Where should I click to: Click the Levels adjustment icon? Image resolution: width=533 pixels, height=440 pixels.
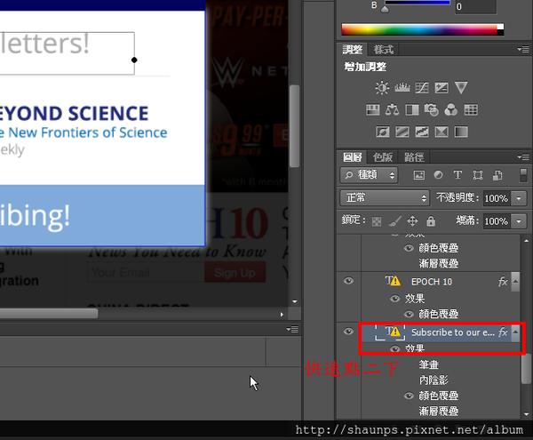[402, 88]
